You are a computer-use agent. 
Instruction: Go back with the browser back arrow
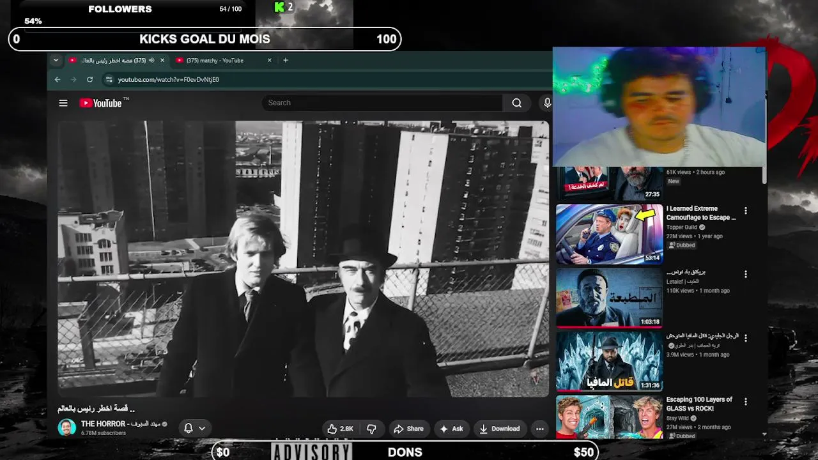(x=58, y=79)
